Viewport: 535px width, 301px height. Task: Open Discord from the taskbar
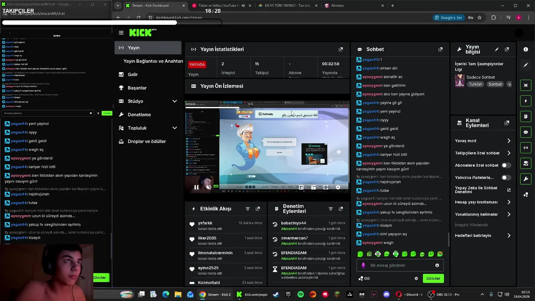coord(387,294)
